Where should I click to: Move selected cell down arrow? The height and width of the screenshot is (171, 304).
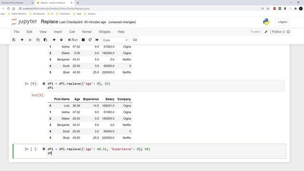[x=61, y=40]
